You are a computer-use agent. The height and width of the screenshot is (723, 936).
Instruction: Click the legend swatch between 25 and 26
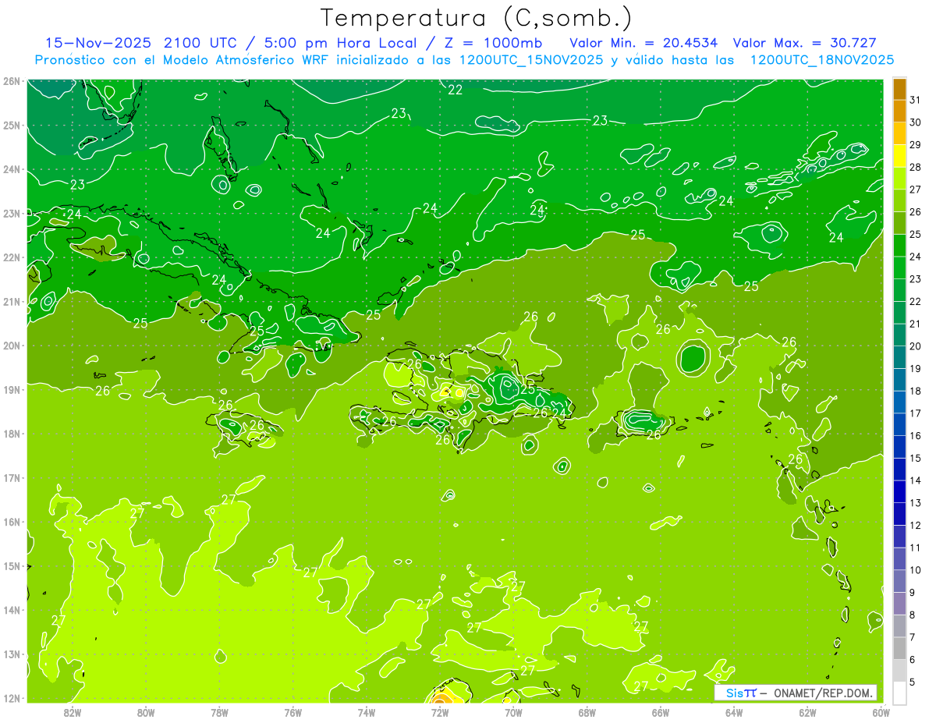899,223
